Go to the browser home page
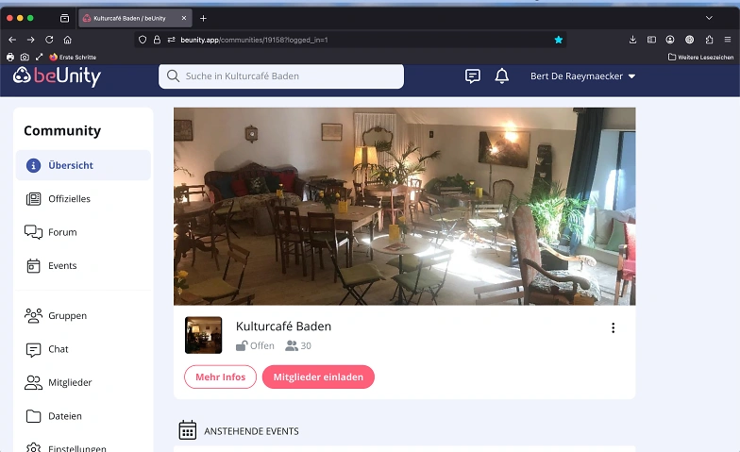The width and height of the screenshot is (740, 452). [68, 40]
